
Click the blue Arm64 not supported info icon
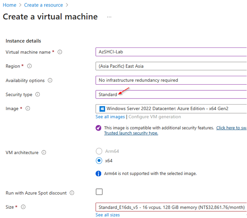[x=98, y=174]
